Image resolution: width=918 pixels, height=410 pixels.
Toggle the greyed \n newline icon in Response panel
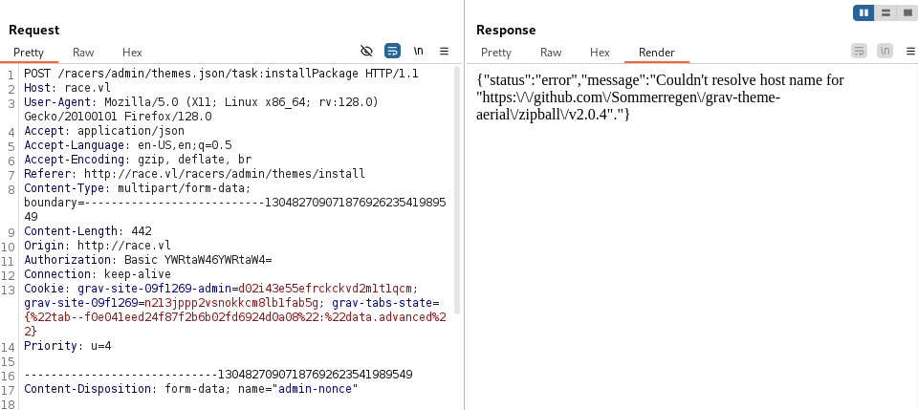tap(885, 52)
